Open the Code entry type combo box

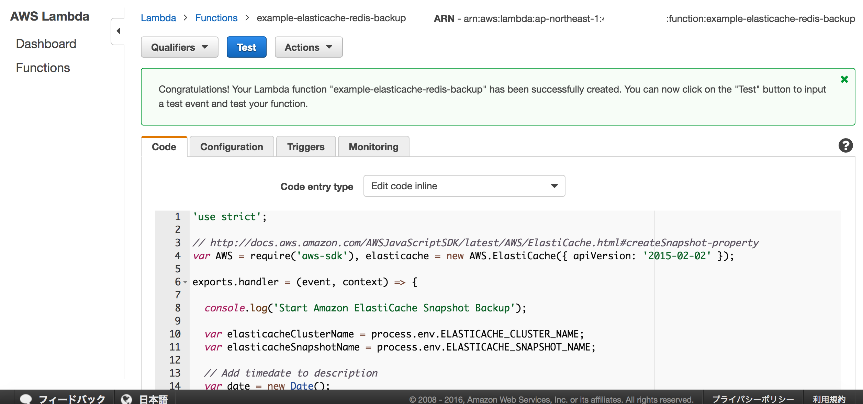tap(464, 186)
